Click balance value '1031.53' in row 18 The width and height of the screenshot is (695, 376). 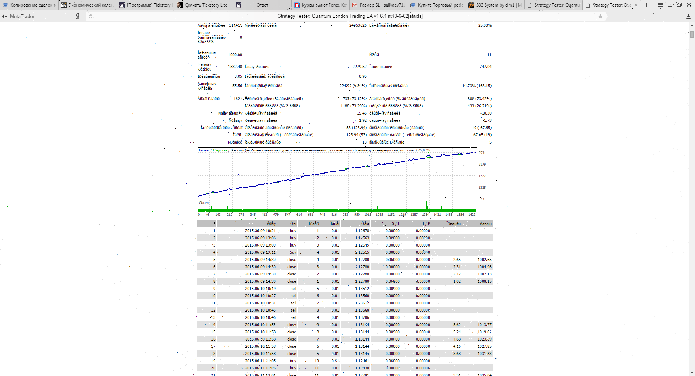484,354
